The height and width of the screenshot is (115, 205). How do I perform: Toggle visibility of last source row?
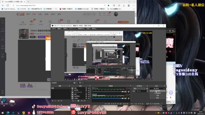click(86, 98)
